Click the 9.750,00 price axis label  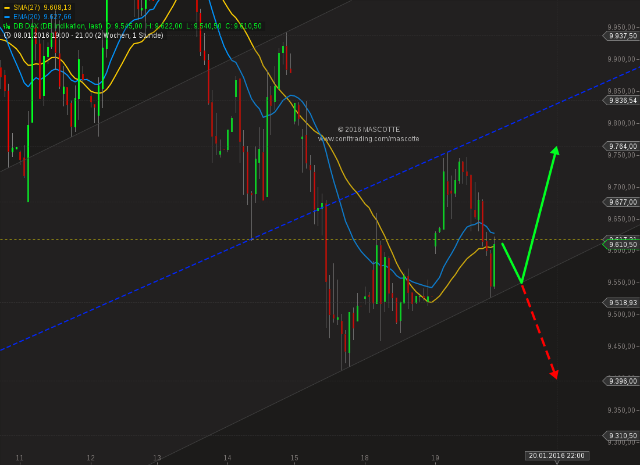click(621, 155)
